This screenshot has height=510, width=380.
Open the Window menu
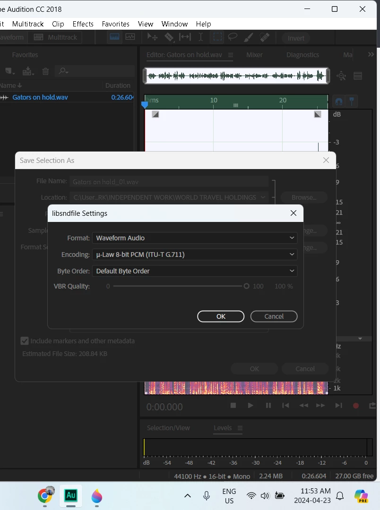click(174, 24)
